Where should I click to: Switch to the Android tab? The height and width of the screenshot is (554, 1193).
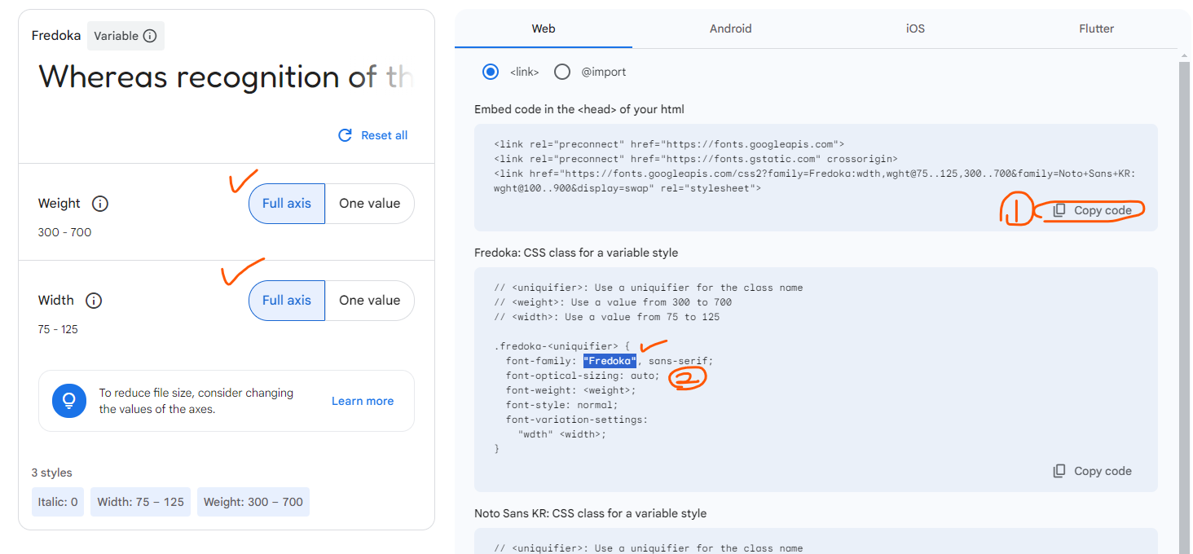point(731,29)
